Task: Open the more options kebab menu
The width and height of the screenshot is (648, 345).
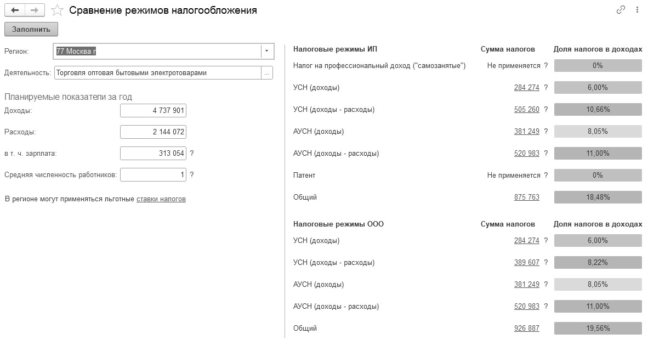Action: pyautogui.click(x=636, y=9)
